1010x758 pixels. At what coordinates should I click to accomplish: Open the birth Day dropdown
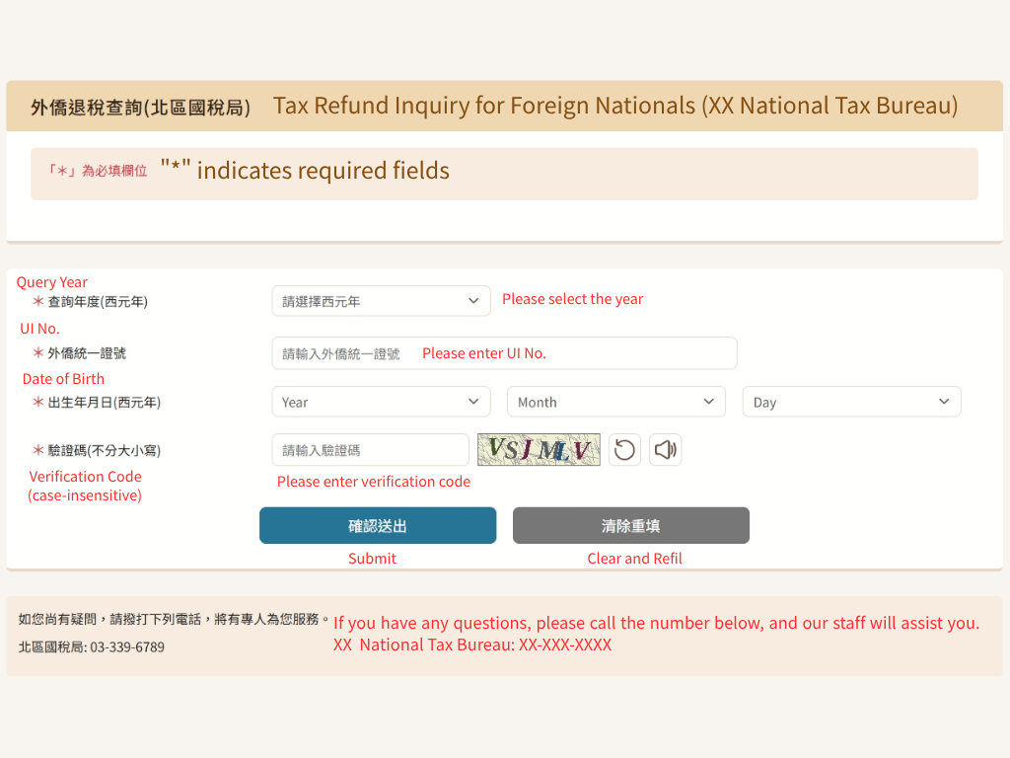(851, 402)
